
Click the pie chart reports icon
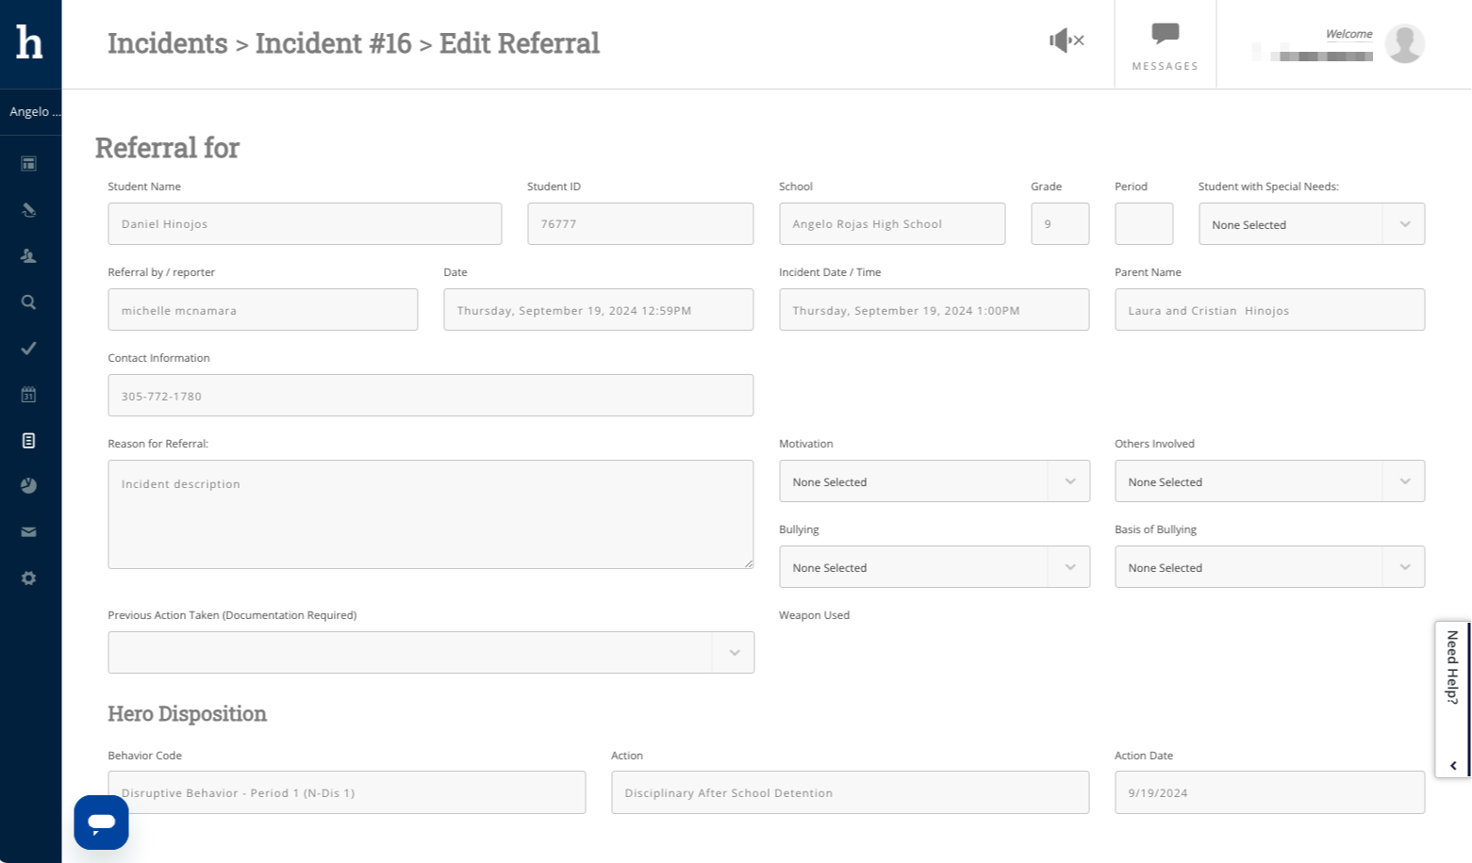[28, 486]
